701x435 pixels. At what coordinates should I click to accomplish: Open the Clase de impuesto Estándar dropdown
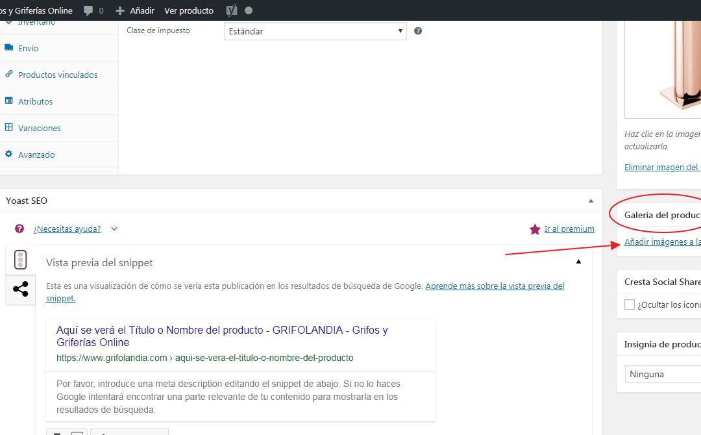coord(315,31)
